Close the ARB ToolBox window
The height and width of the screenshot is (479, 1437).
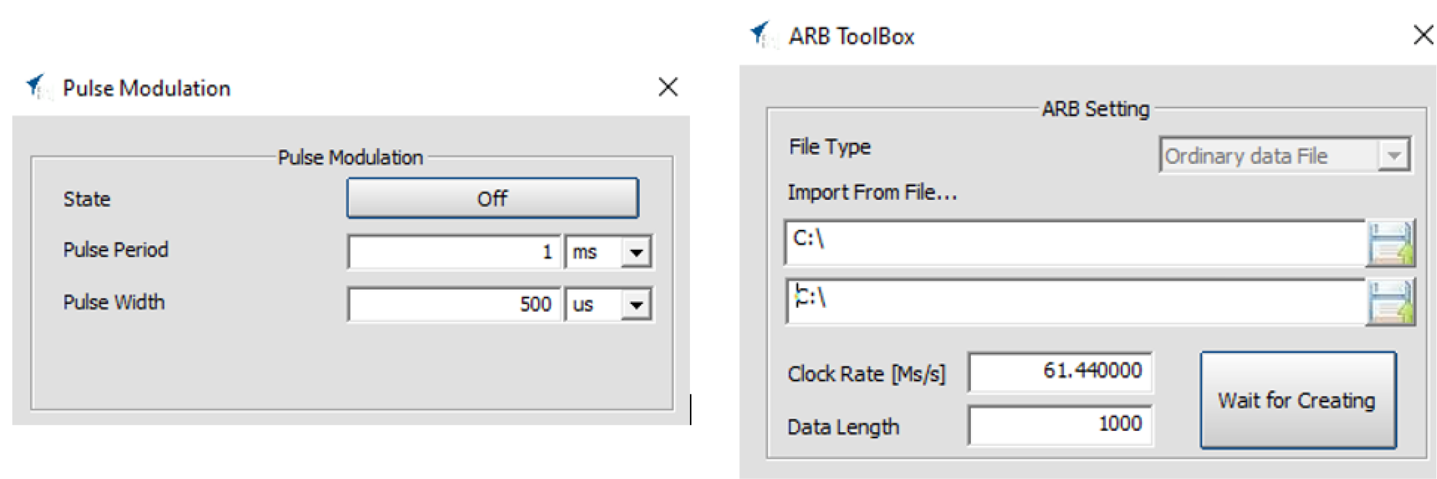(x=1422, y=35)
